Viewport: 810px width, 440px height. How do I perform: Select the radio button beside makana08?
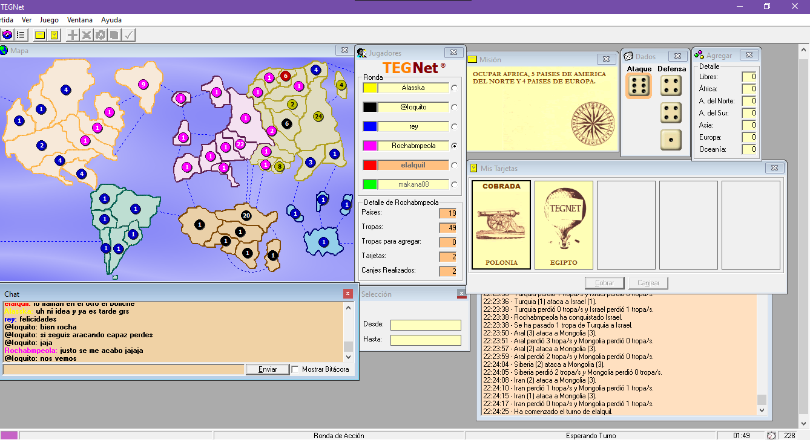click(455, 184)
